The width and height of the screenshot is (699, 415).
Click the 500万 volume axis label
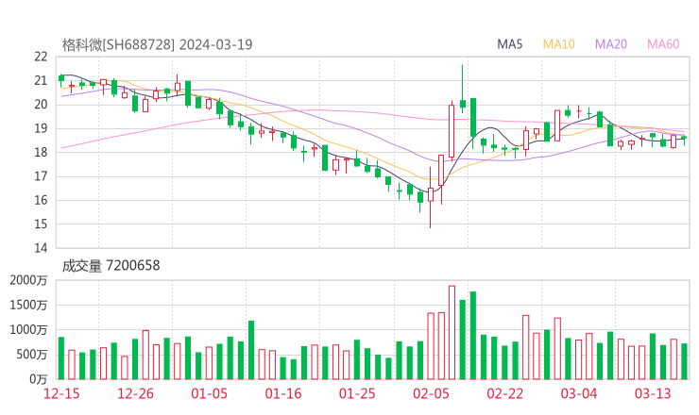(32, 355)
